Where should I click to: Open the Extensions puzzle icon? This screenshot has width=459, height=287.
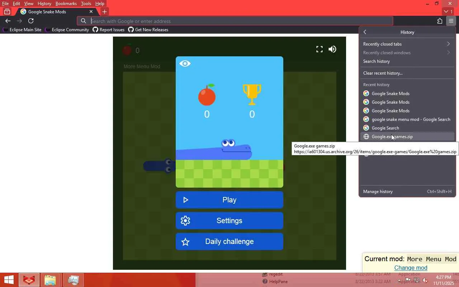pyautogui.click(x=440, y=21)
